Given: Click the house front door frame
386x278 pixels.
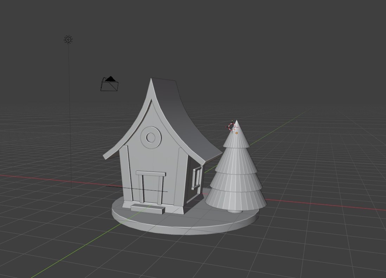Looking at the screenshot, I should click(151, 187).
